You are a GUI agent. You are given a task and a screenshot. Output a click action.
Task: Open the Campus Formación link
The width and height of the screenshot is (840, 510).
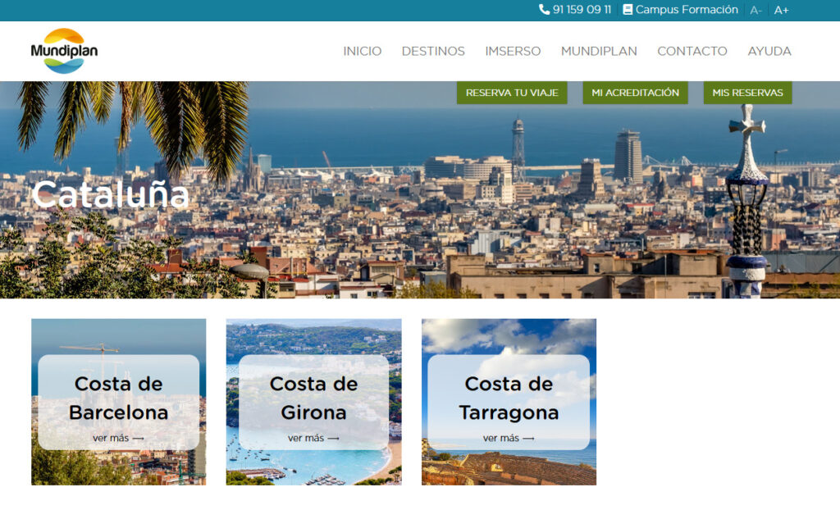coord(687,10)
